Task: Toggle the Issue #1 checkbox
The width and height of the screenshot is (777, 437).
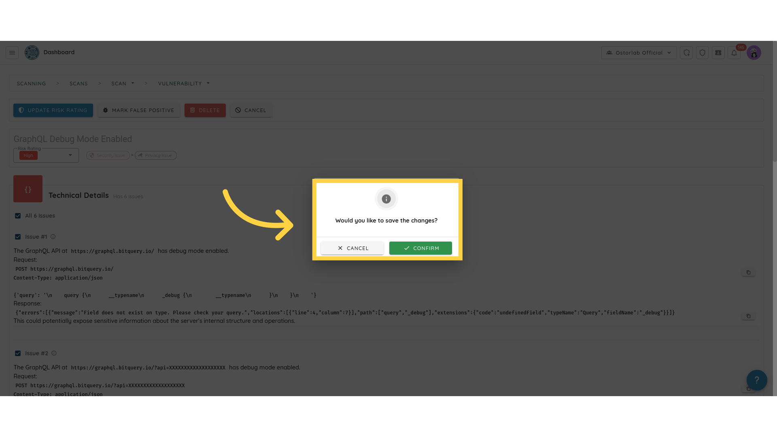Action: (x=18, y=236)
